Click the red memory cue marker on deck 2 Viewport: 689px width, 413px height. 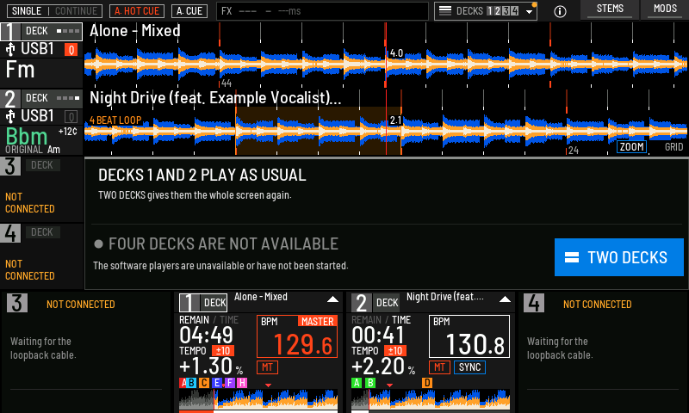click(x=389, y=385)
